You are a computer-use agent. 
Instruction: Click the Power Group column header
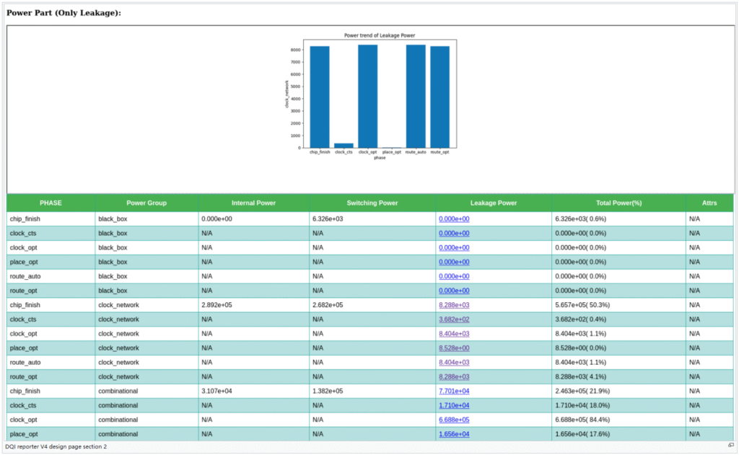pos(147,203)
